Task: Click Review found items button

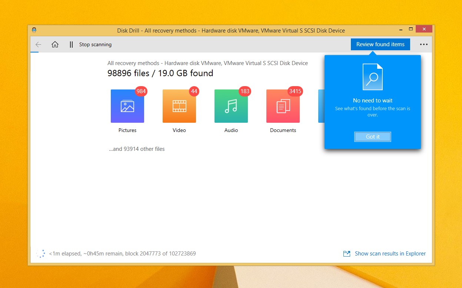Action: click(380, 44)
